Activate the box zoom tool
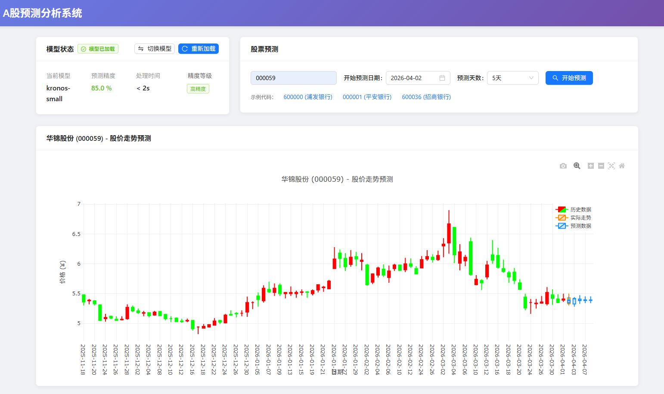 pyautogui.click(x=577, y=165)
